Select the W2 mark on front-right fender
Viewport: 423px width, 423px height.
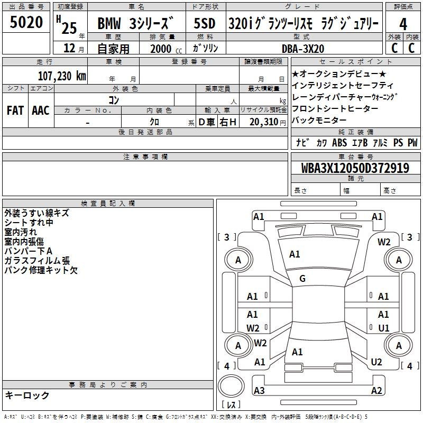[384, 242]
